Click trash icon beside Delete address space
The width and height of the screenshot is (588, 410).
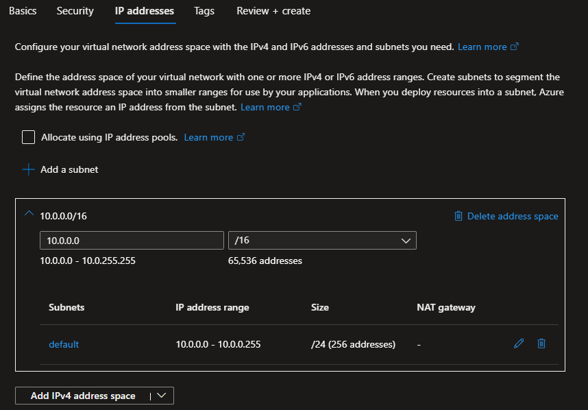[458, 216]
